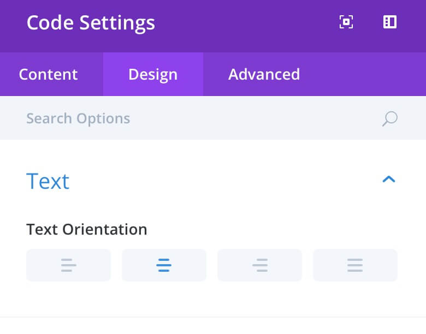The height and width of the screenshot is (334, 426).
Task: Open the Design tab
Action: [x=153, y=74]
